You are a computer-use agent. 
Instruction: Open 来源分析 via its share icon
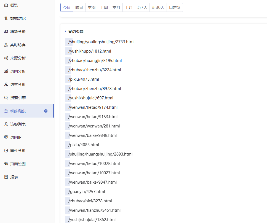[6, 58]
